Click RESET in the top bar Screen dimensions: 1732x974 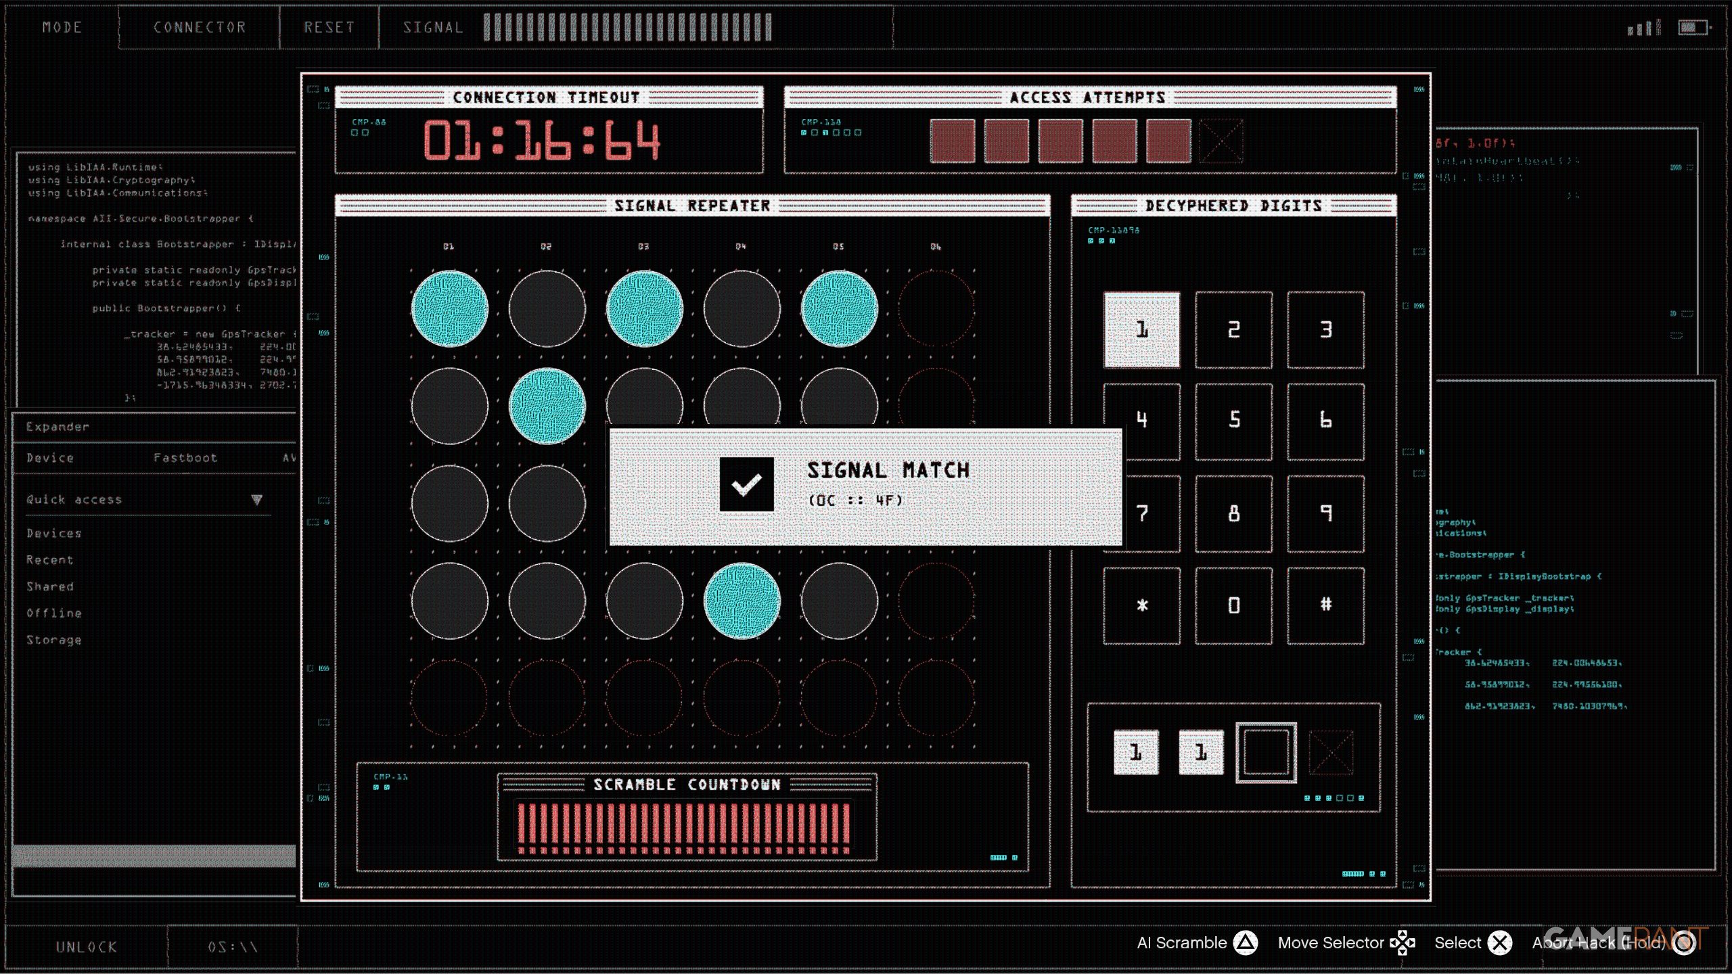tap(329, 28)
